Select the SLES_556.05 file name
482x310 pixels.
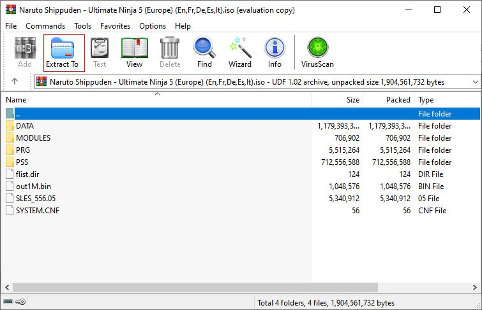tap(36, 199)
